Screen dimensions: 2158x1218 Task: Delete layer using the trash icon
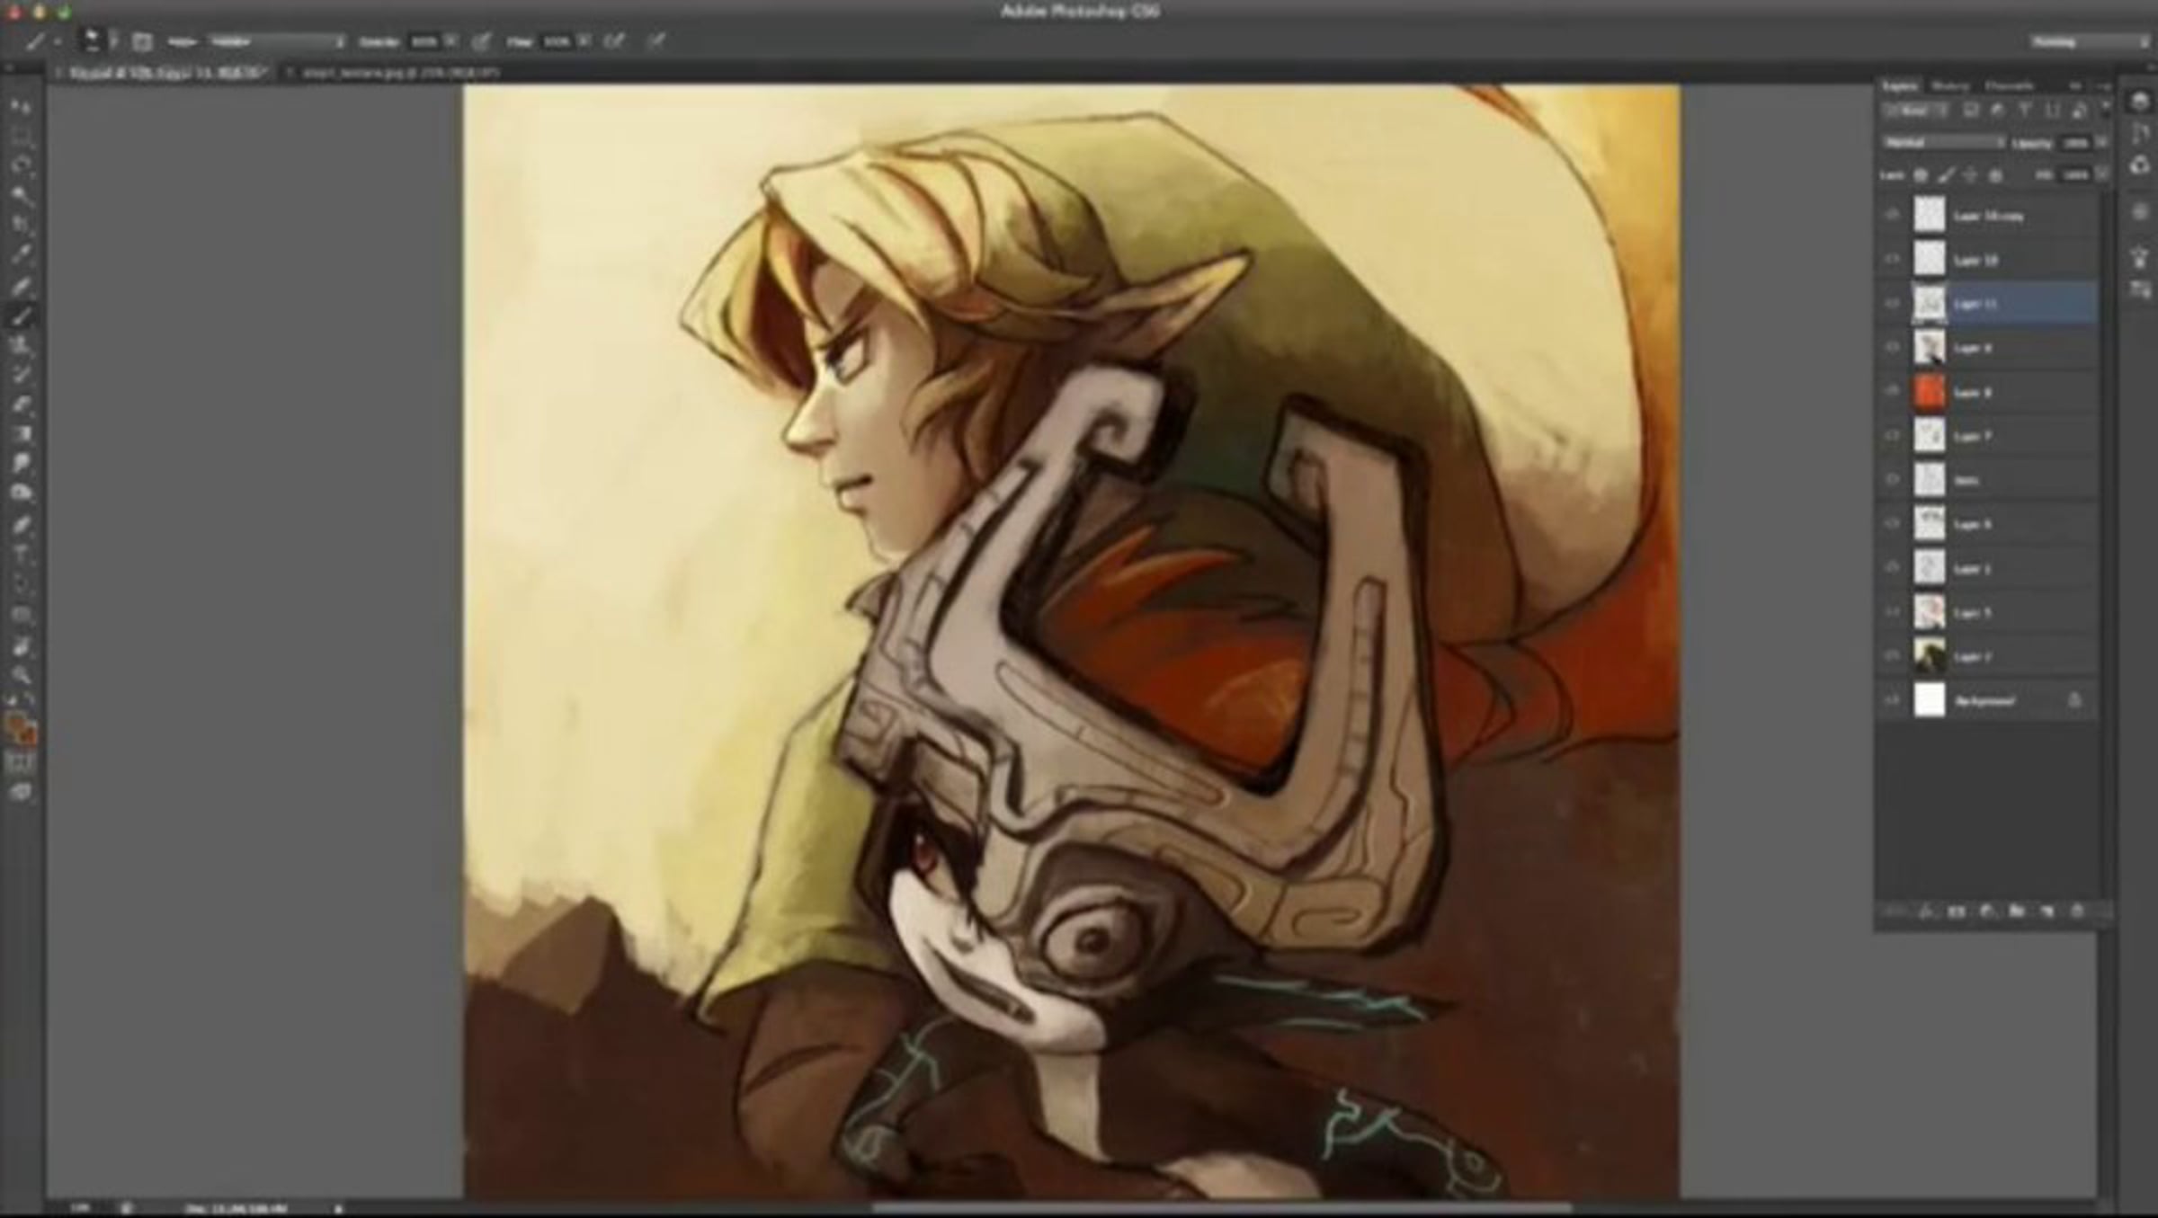[x=2077, y=911]
